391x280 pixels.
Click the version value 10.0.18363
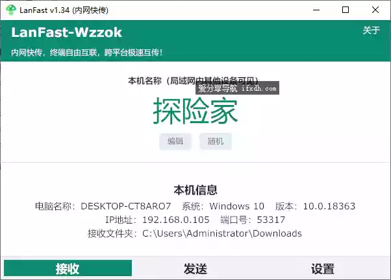(329, 206)
